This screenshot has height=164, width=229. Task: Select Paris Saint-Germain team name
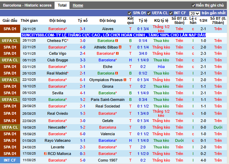[x=108, y=100]
